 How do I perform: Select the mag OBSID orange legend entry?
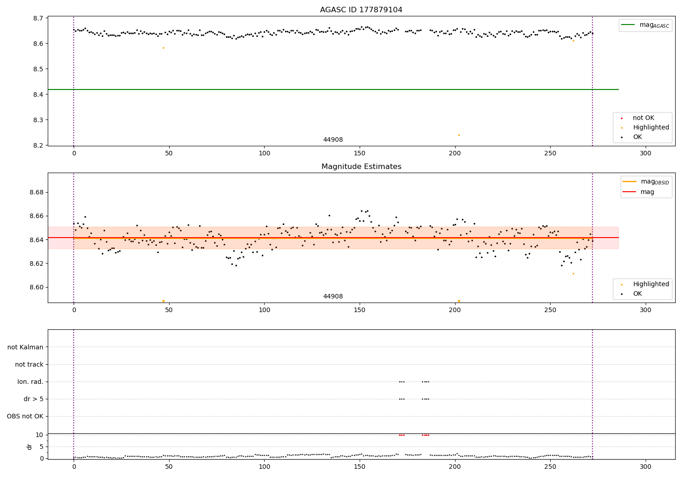coord(647,182)
